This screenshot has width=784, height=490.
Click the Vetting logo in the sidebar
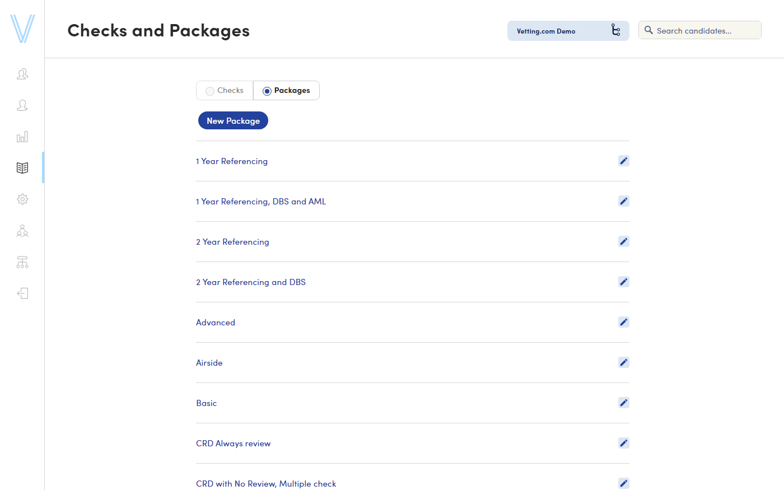point(22,29)
